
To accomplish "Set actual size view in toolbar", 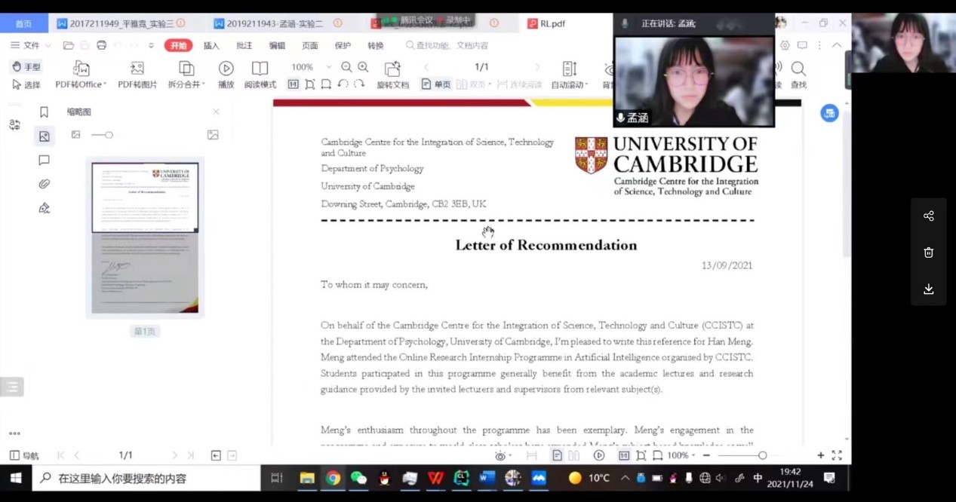I will coord(294,84).
